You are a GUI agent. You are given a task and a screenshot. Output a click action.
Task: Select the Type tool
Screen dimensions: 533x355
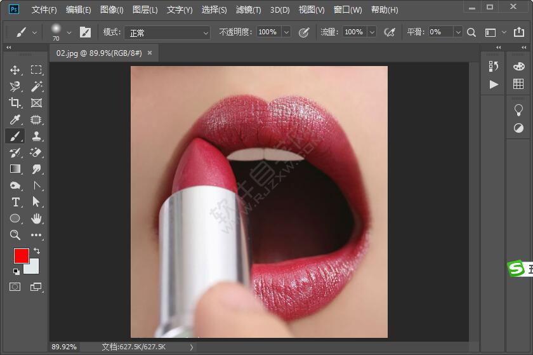15,202
